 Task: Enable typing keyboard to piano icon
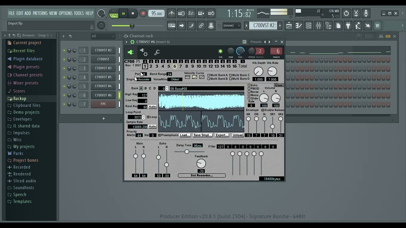click(x=172, y=26)
